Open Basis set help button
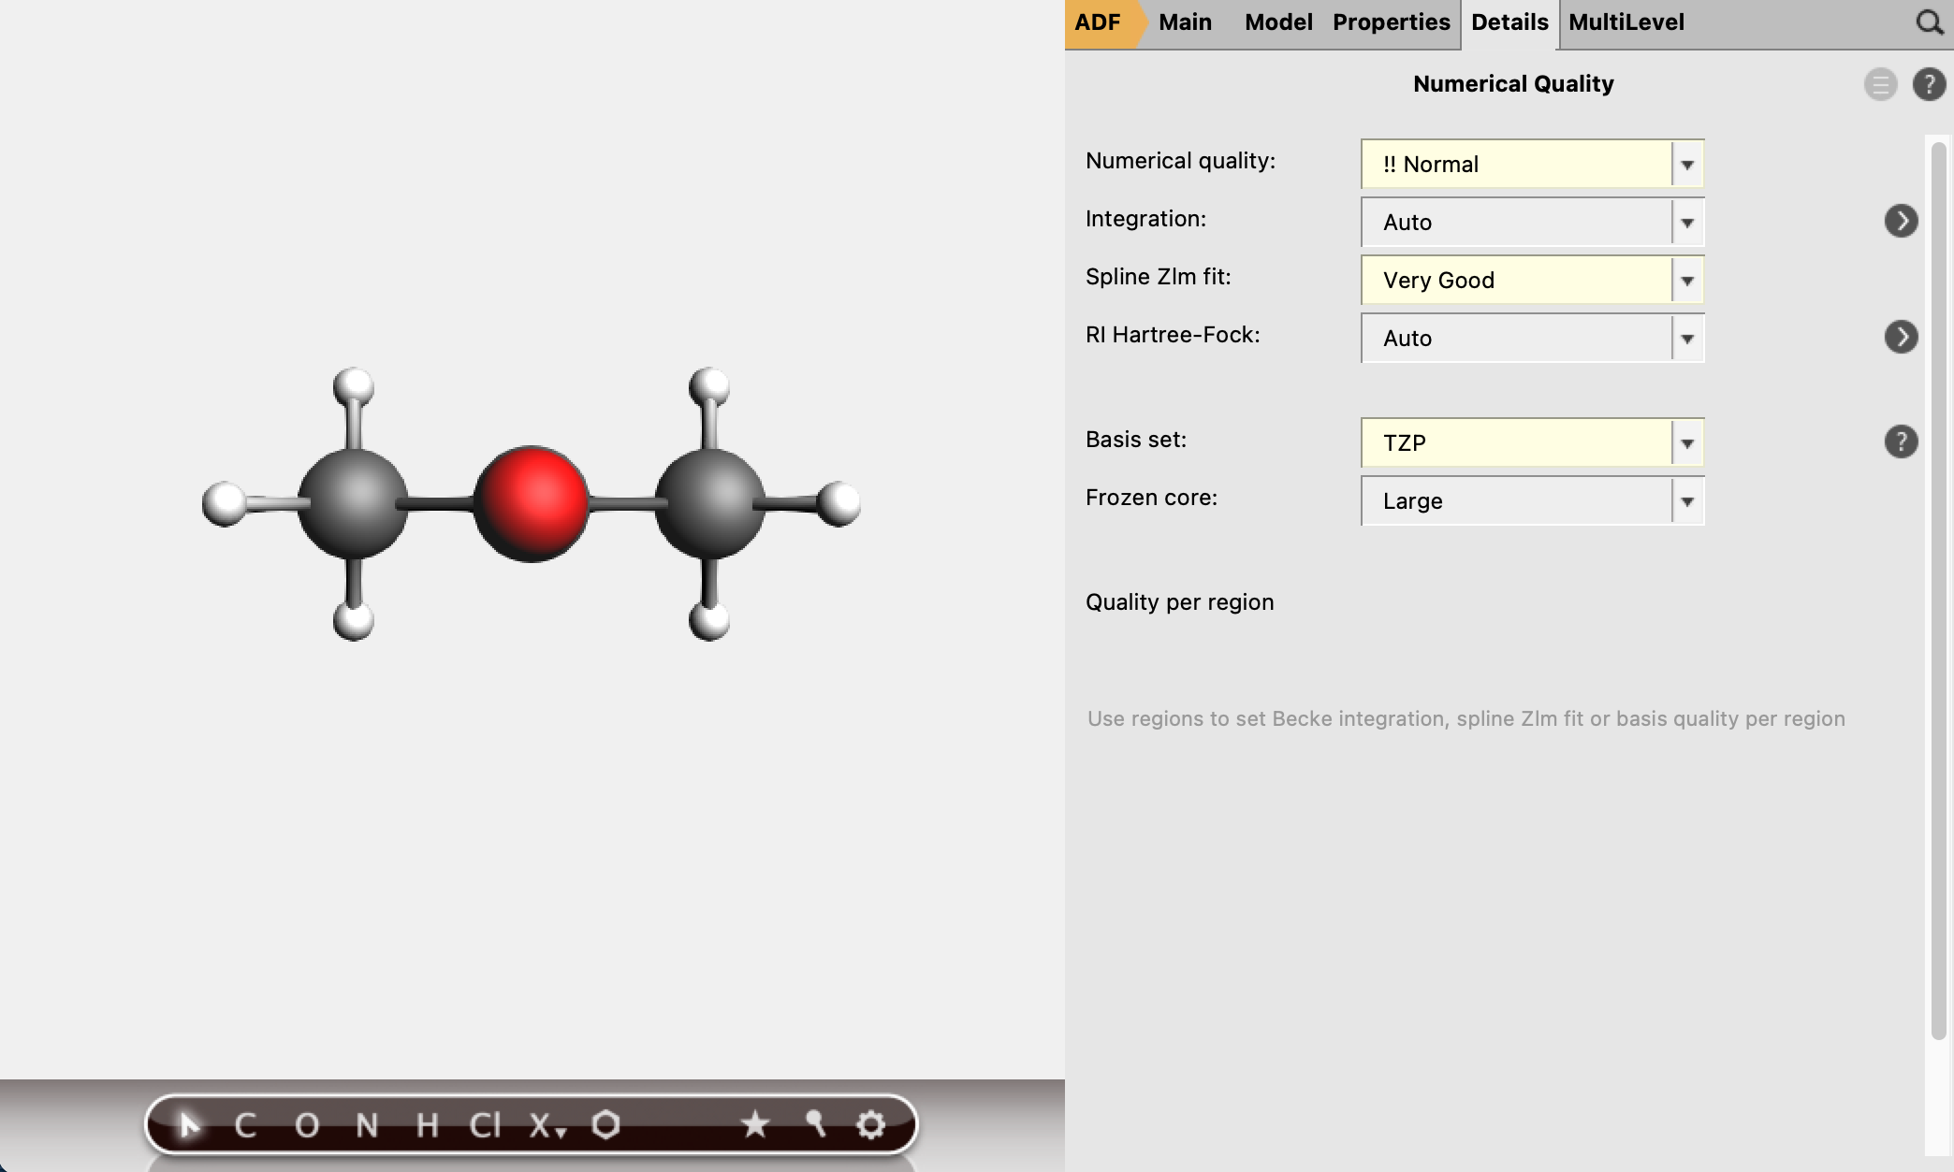 [1901, 441]
